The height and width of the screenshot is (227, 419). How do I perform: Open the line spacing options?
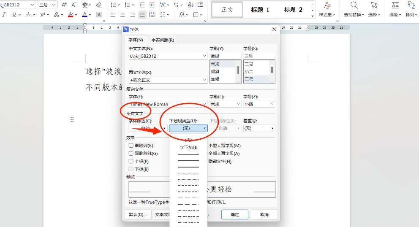point(163,15)
